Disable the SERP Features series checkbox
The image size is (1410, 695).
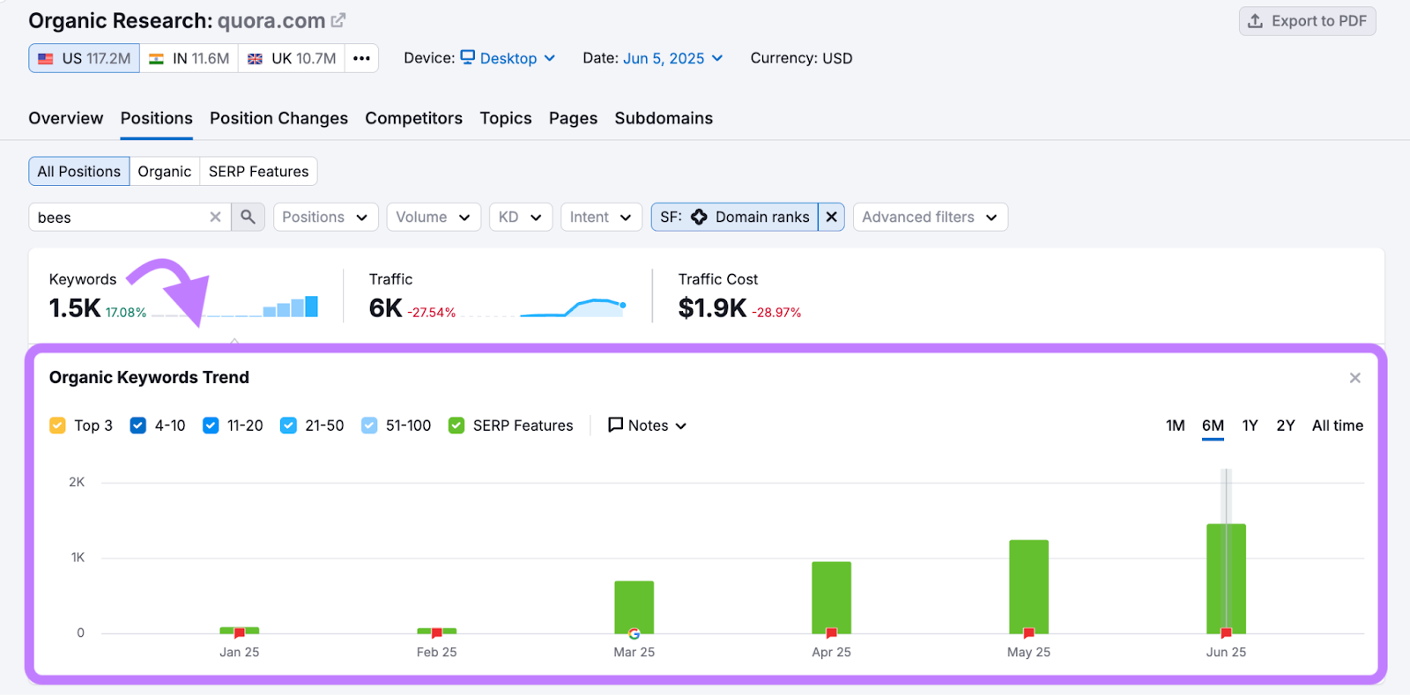click(456, 425)
